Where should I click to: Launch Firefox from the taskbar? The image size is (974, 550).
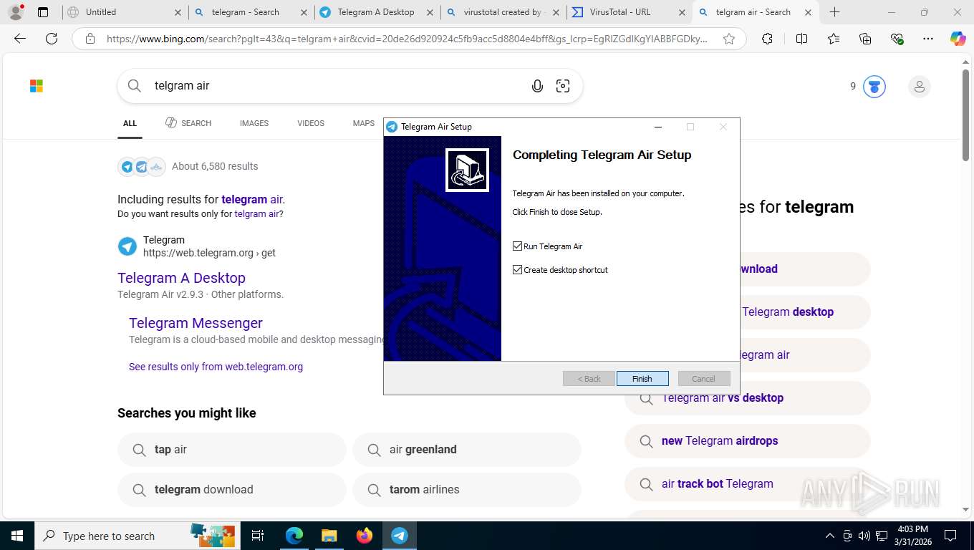click(x=365, y=536)
